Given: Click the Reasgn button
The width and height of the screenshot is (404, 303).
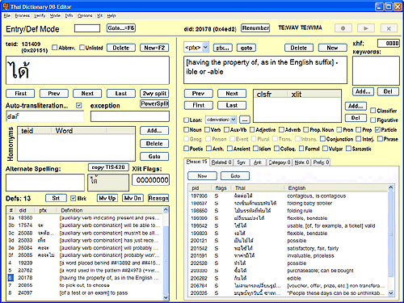Looking at the screenshot, I should tap(158, 198).
